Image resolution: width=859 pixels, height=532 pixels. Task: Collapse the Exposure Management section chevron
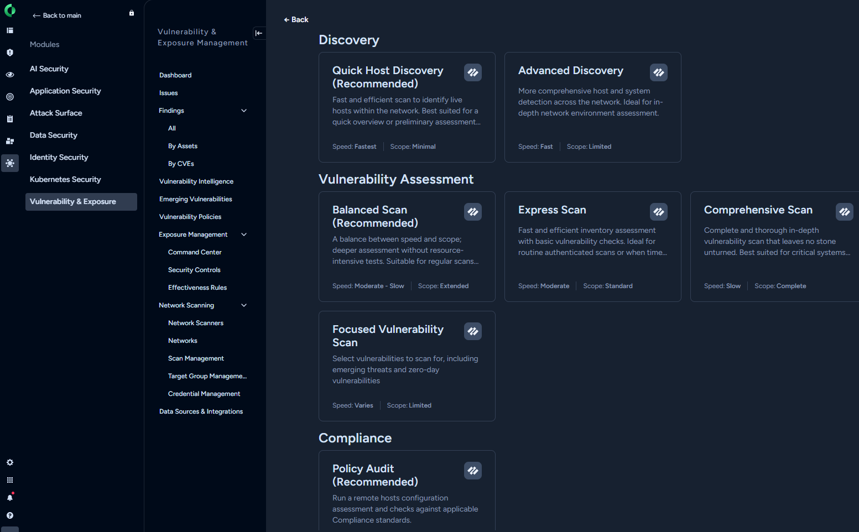[x=244, y=234]
